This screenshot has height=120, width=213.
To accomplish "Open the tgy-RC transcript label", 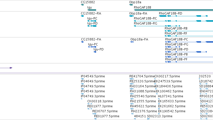I will point(92,18).
